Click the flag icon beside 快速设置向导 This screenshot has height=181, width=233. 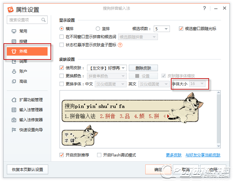coord(14,130)
